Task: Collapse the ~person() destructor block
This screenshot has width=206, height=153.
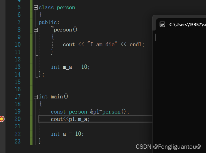Action: coord(36,30)
